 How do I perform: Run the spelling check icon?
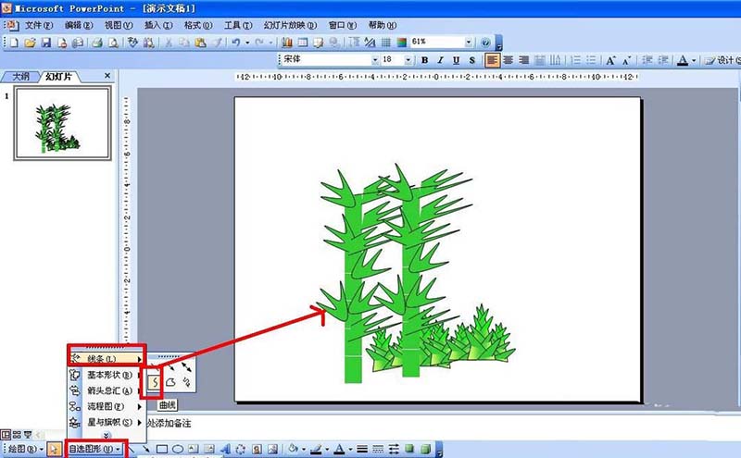132,43
